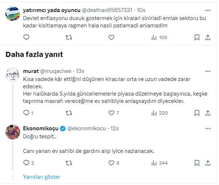The height and width of the screenshot is (185, 219).
Task: Retweet the yatırımcı yada oyuncu tweet
Action: (69, 37)
